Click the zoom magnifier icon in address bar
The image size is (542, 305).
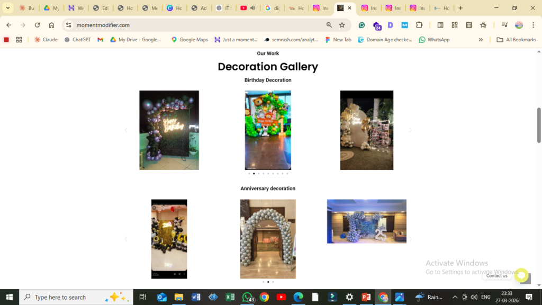click(x=329, y=25)
